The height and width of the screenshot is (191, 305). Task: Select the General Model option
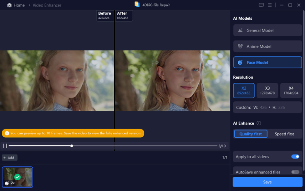tap(267, 30)
